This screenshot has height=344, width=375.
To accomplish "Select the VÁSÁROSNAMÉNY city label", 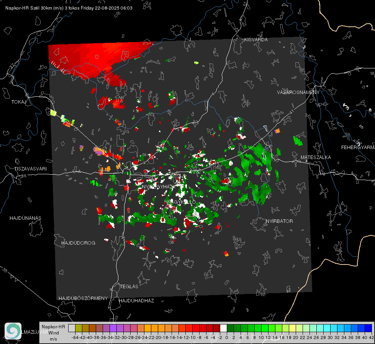I will pos(298,92).
